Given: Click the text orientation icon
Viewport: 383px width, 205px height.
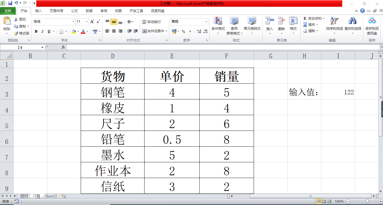Looking at the screenshot, I should tap(129, 22).
